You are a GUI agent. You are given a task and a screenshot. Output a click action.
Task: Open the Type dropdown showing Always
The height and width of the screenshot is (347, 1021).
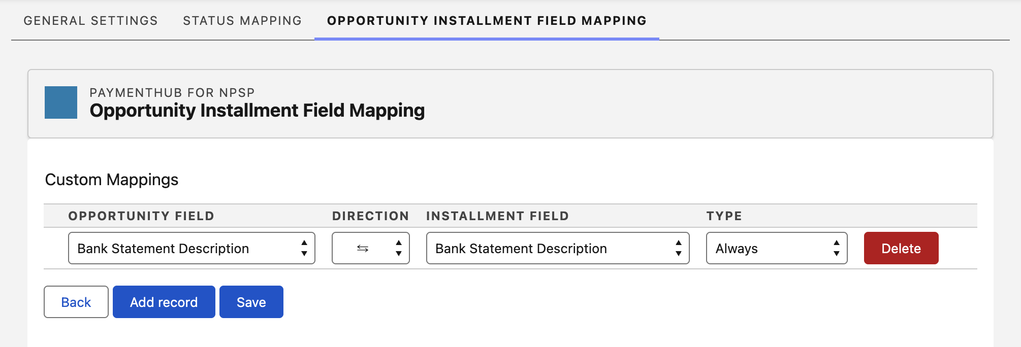776,248
